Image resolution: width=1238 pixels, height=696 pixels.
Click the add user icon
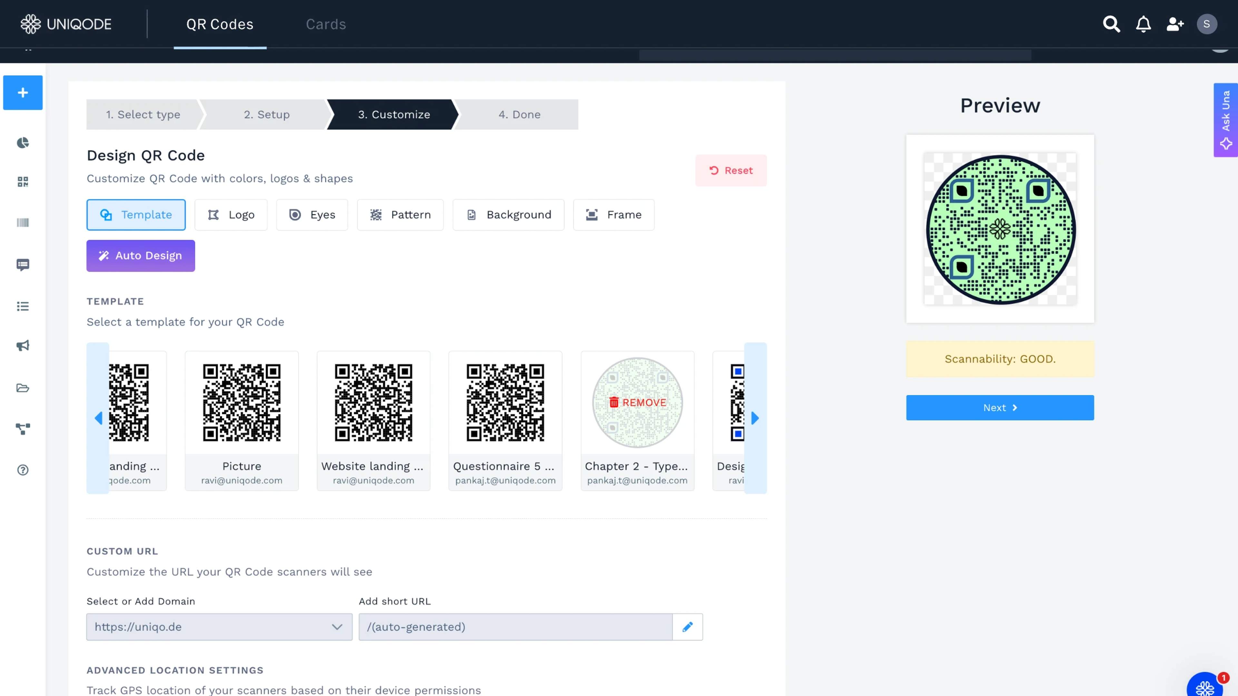pyautogui.click(x=1175, y=24)
